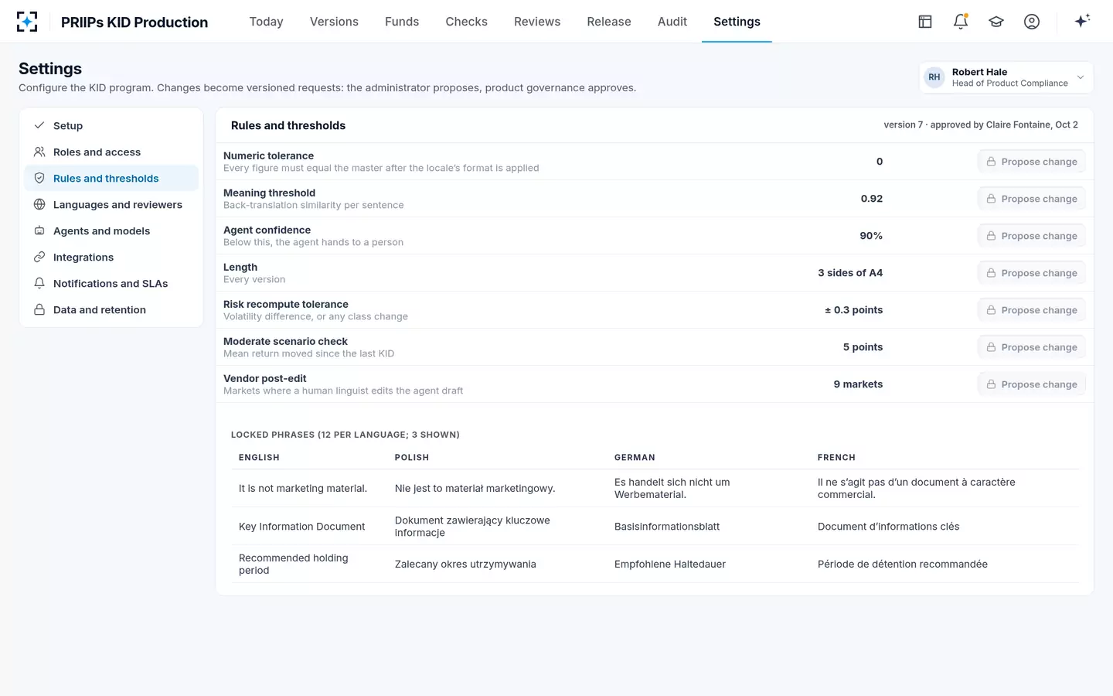
Task: Click the link icon beside Integrations
Action: (39, 257)
